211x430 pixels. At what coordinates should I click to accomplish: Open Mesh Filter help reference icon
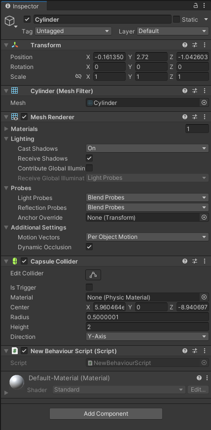(x=185, y=91)
